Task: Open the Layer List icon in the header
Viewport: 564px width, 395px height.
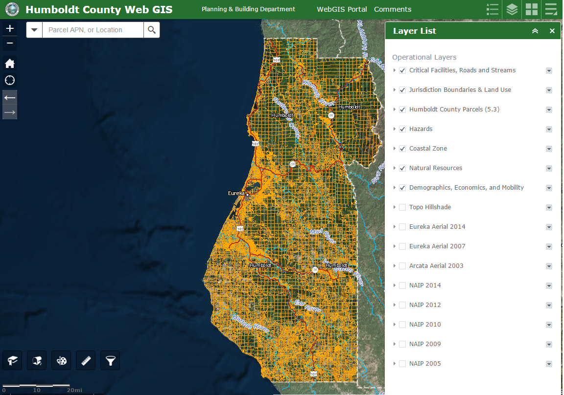Action: [512, 9]
